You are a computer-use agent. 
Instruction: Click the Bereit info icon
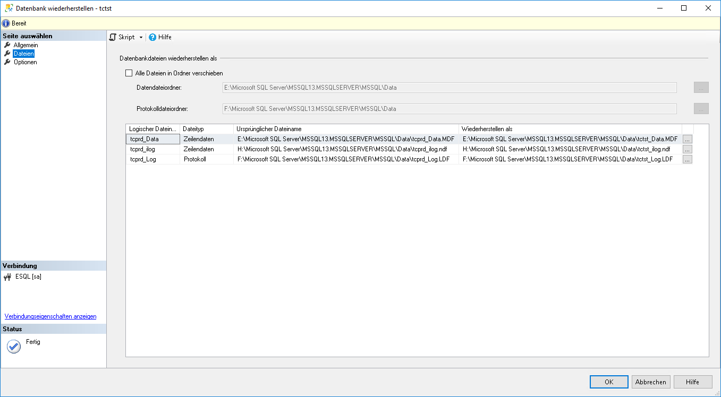click(x=6, y=23)
